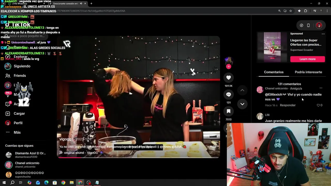
Task: Click the Learn more ad button
Action: pyautogui.click(x=307, y=59)
